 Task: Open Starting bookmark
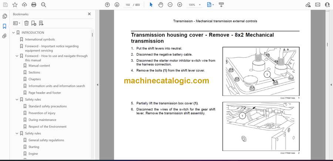34,147
